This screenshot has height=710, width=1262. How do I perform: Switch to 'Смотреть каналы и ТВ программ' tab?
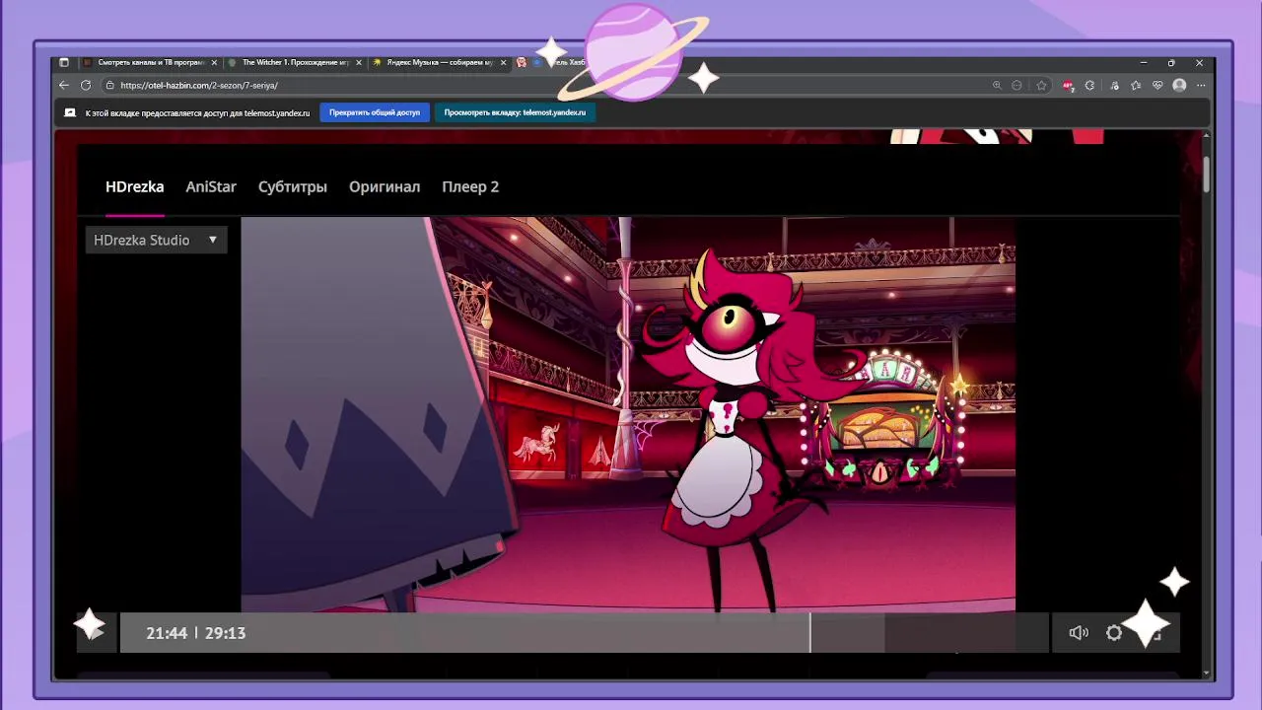150,62
